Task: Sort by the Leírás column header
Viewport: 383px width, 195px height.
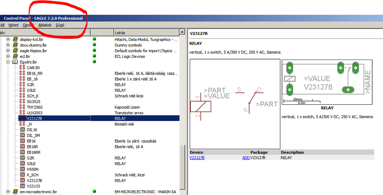Action: pos(146,32)
